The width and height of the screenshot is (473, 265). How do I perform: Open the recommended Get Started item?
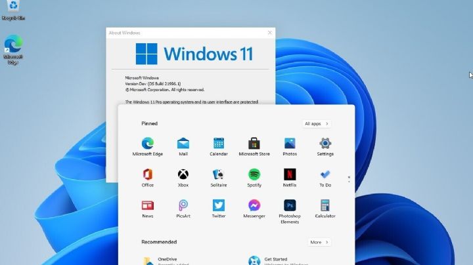pos(277,260)
